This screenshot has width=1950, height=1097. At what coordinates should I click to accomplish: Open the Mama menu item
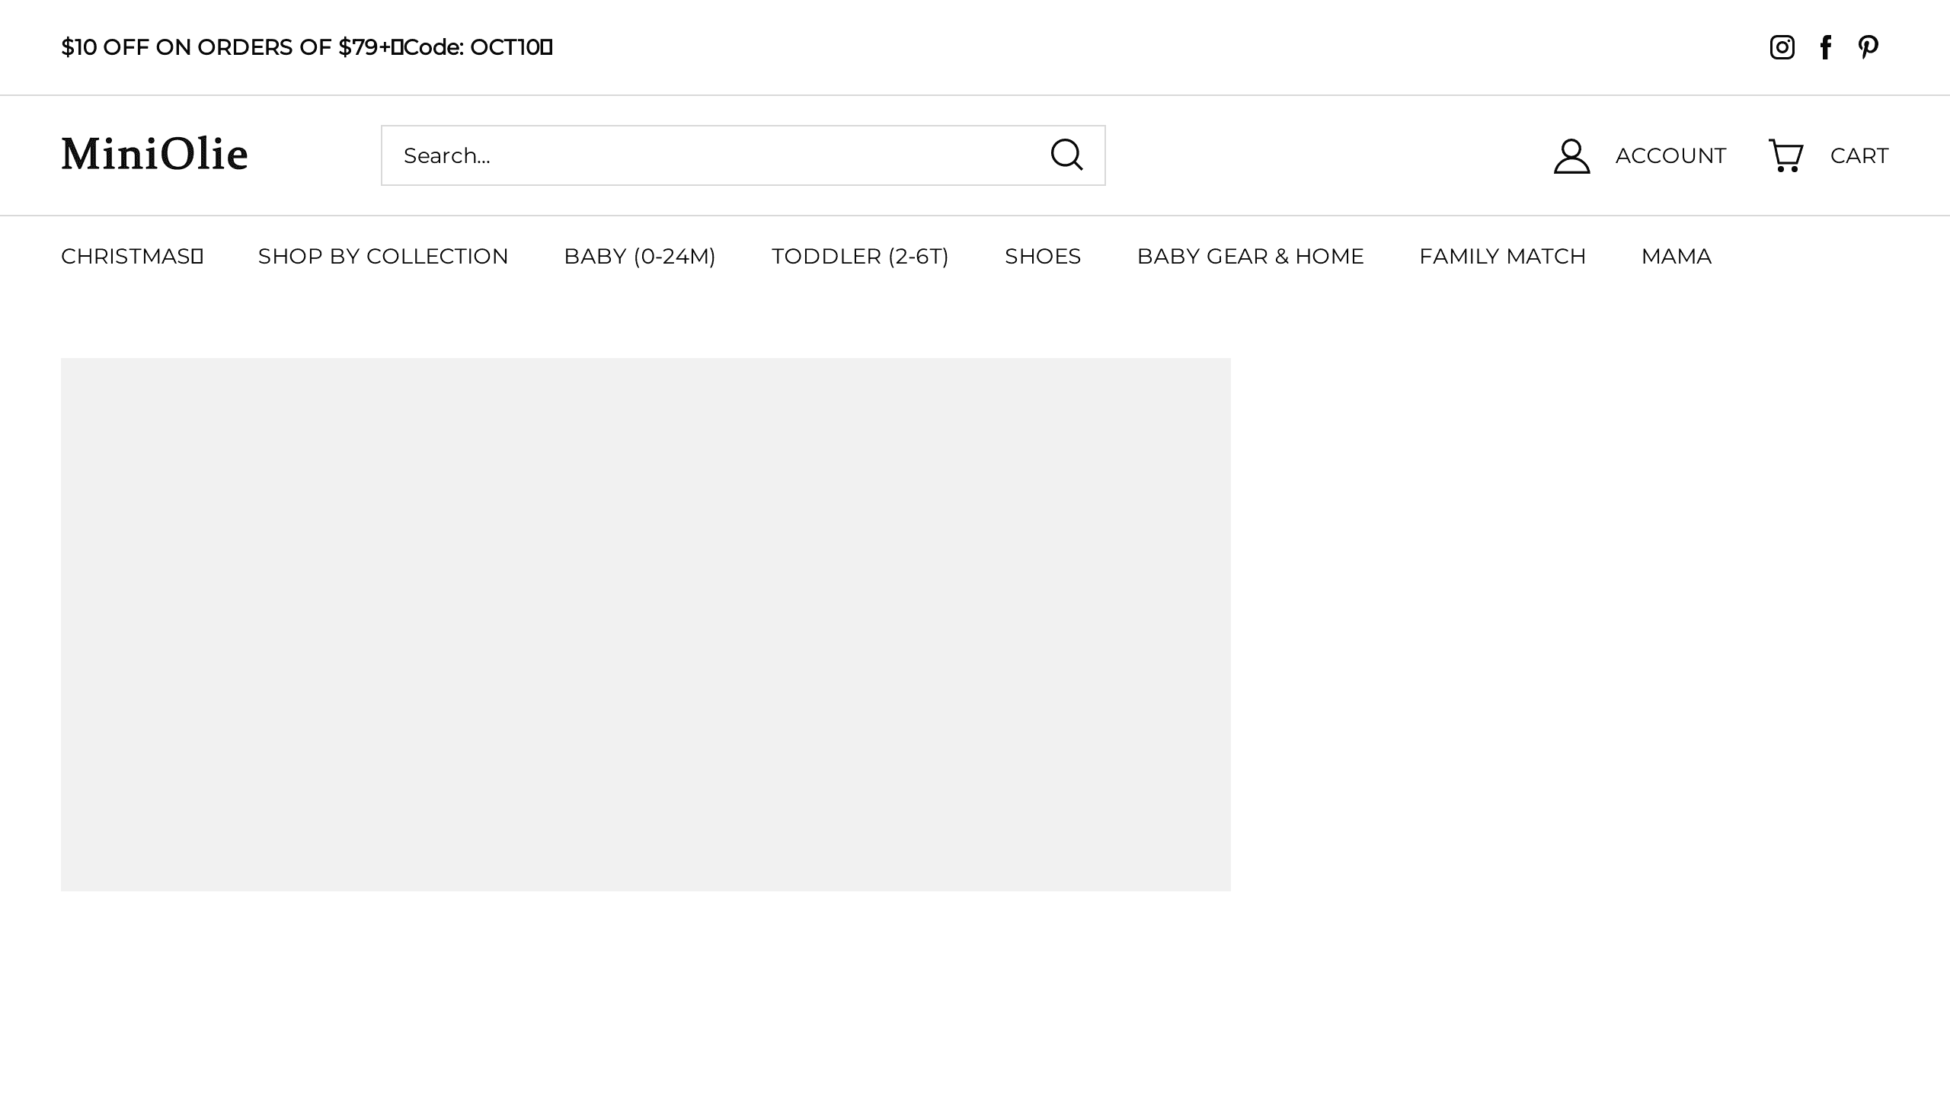click(x=1676, y=256)
